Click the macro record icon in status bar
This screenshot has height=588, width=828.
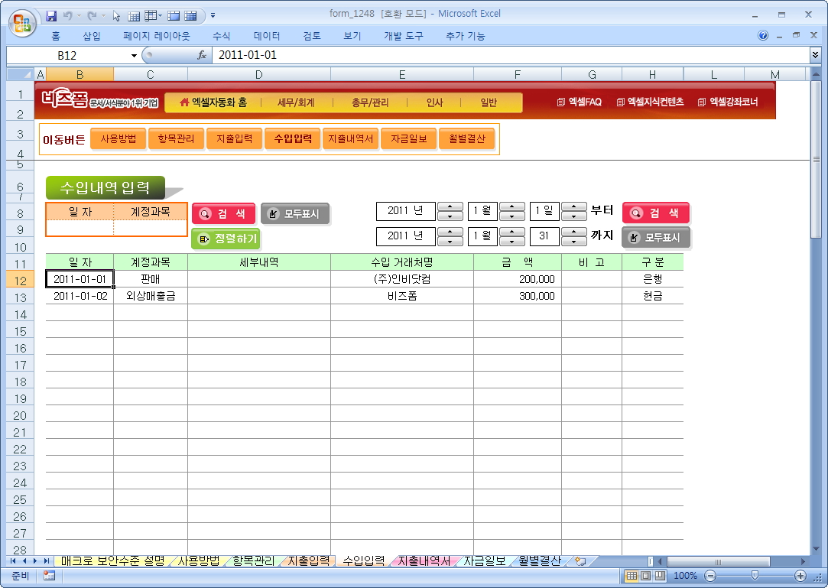[x=49, y=575]
